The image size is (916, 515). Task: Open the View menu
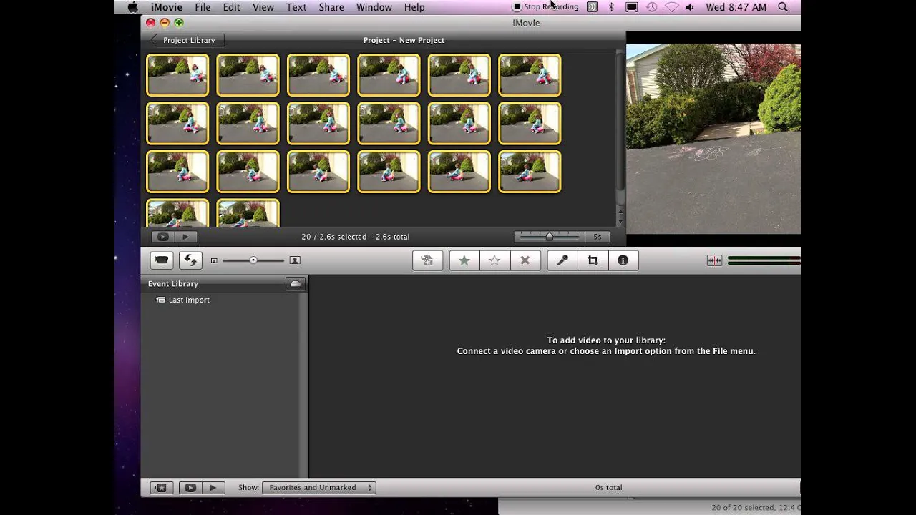click(x=263, y=7)
